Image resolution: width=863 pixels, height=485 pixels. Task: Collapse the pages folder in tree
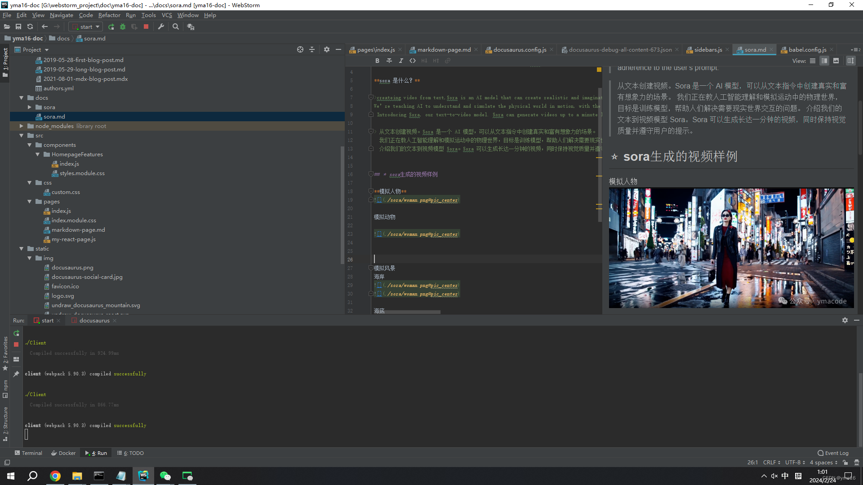pyautogui.click(x=29, y=202)
